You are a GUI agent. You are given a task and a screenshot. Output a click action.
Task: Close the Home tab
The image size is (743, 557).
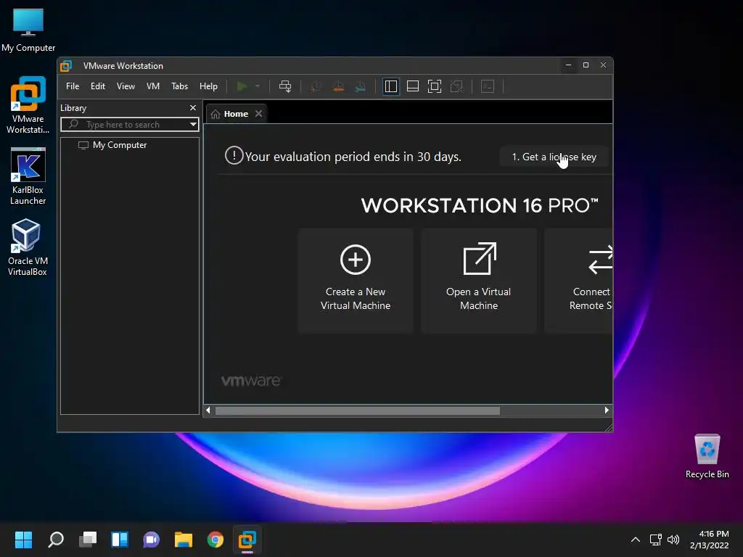click(259, 114)
